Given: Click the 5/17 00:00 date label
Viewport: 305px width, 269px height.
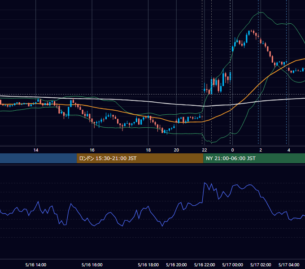Looking at the screenshot, I should [232, 265].
